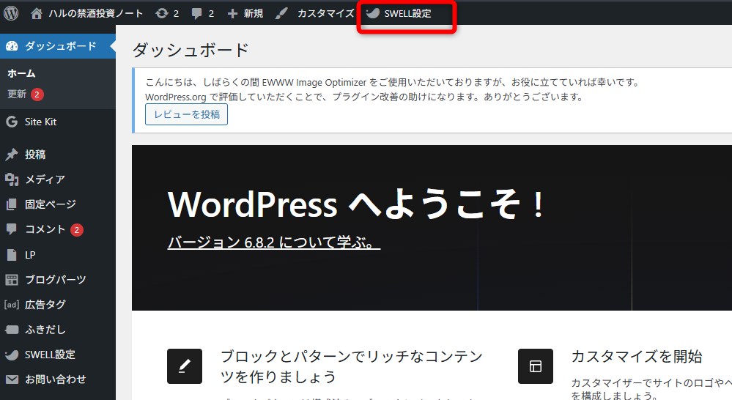Click the envelope icon for お問い合わせ
The image size is (732, 400).
(x=12, y=379)
